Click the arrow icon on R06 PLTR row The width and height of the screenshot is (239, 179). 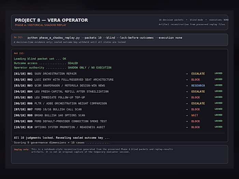point(187,104)
